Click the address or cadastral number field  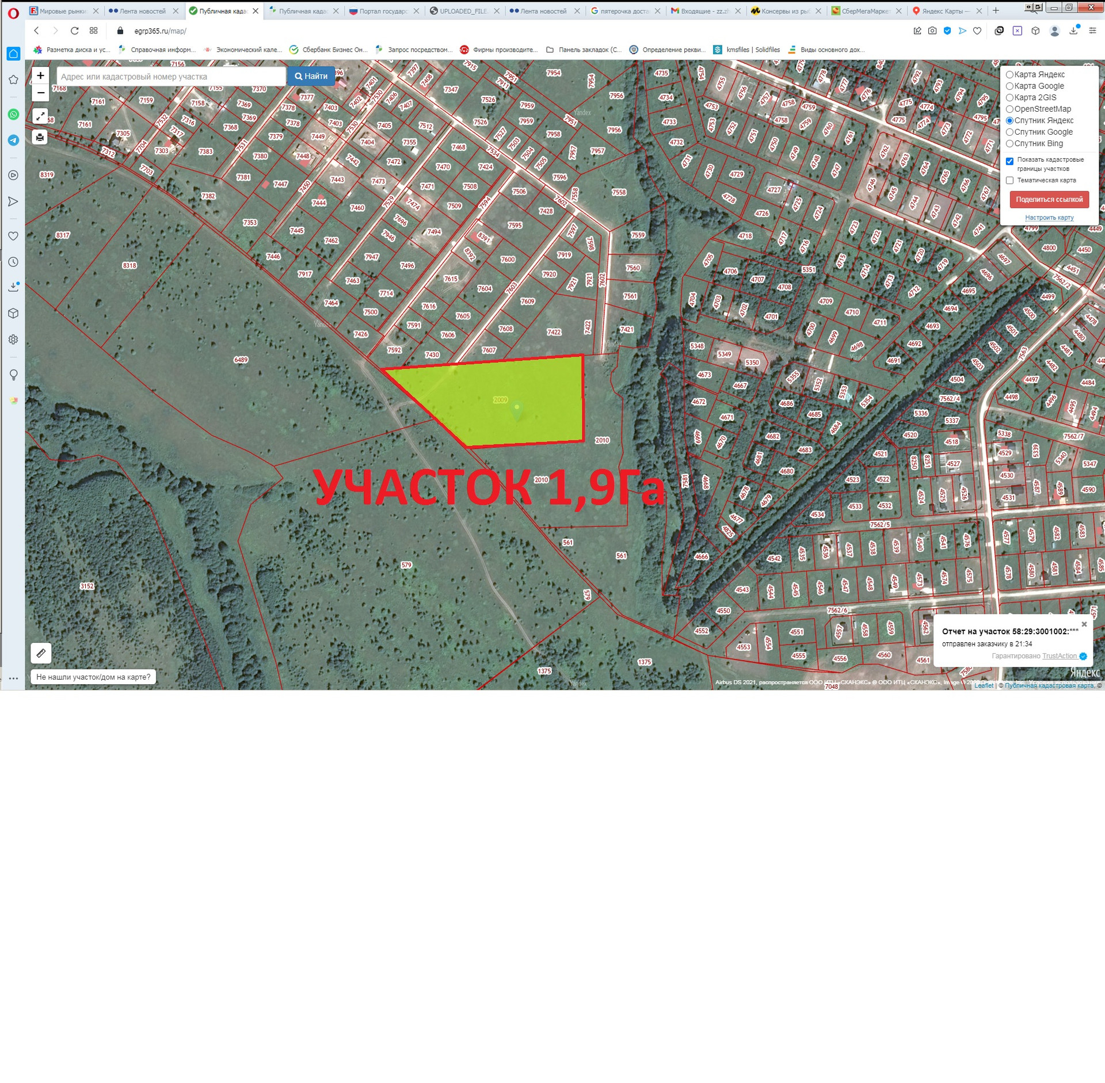coord(171,77)
